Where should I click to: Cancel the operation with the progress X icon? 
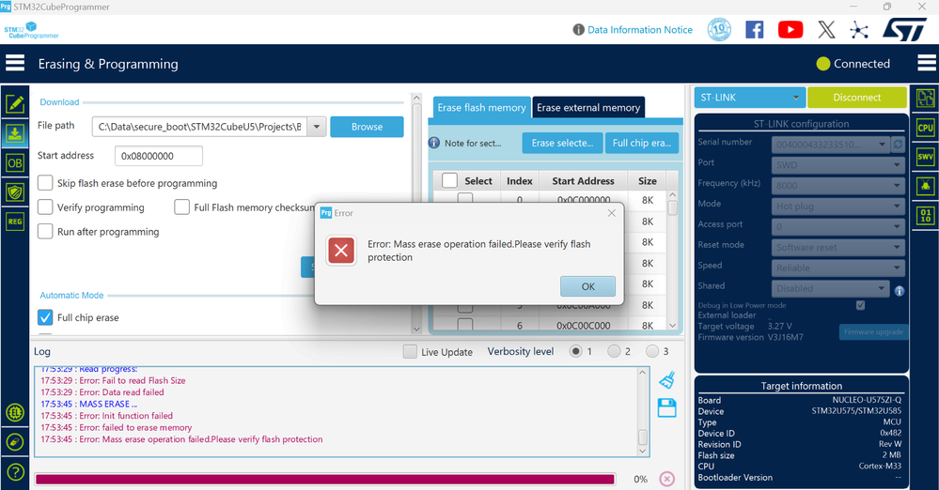667,479
